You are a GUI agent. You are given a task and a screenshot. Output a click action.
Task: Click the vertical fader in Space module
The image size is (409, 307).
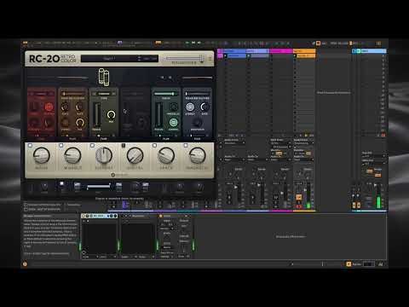pyautogui.click(x=158, y=115)
